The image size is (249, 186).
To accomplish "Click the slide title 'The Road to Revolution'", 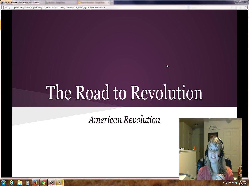I will [124, 93].
